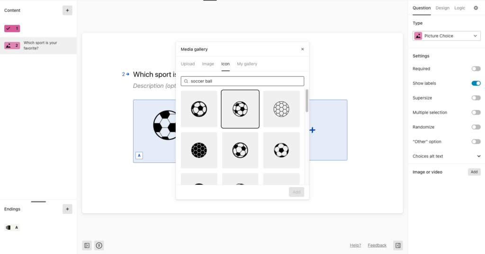Select the first soccer ball icon in the top row
The image size is (485, 254).
199,109
